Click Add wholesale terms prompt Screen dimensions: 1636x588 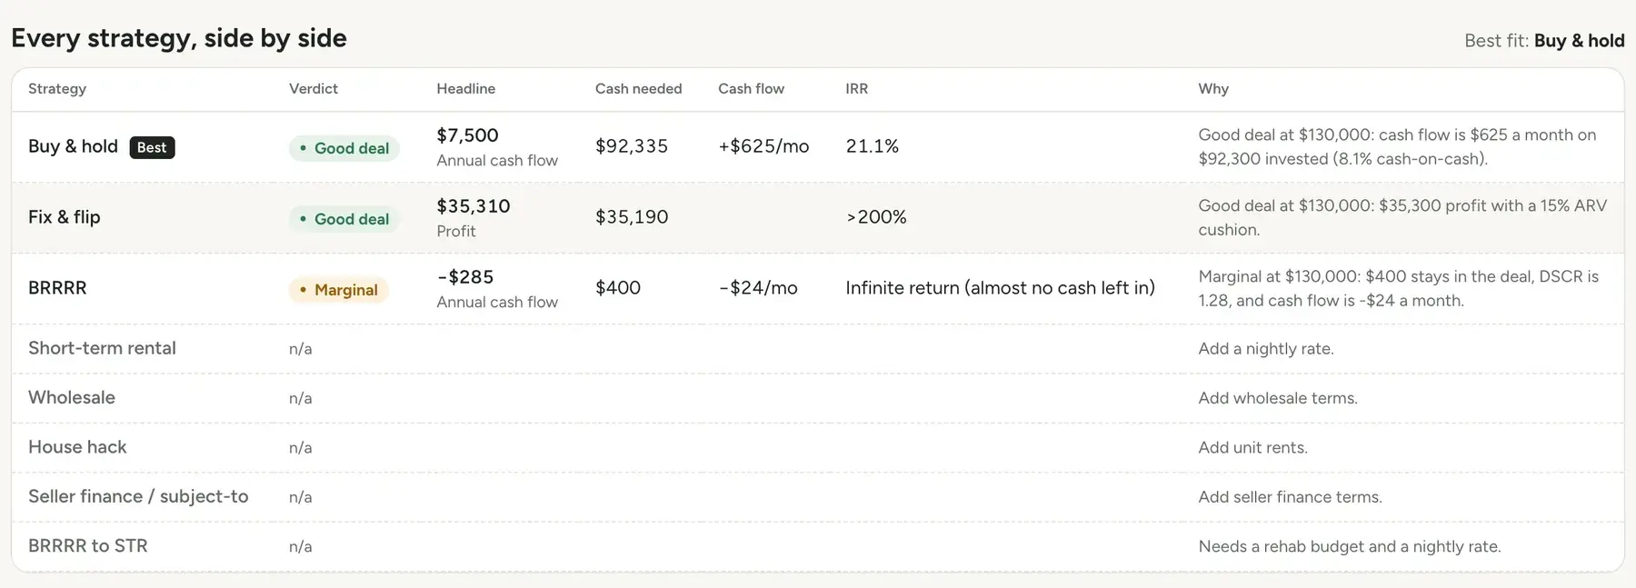tap(1278, 398)
